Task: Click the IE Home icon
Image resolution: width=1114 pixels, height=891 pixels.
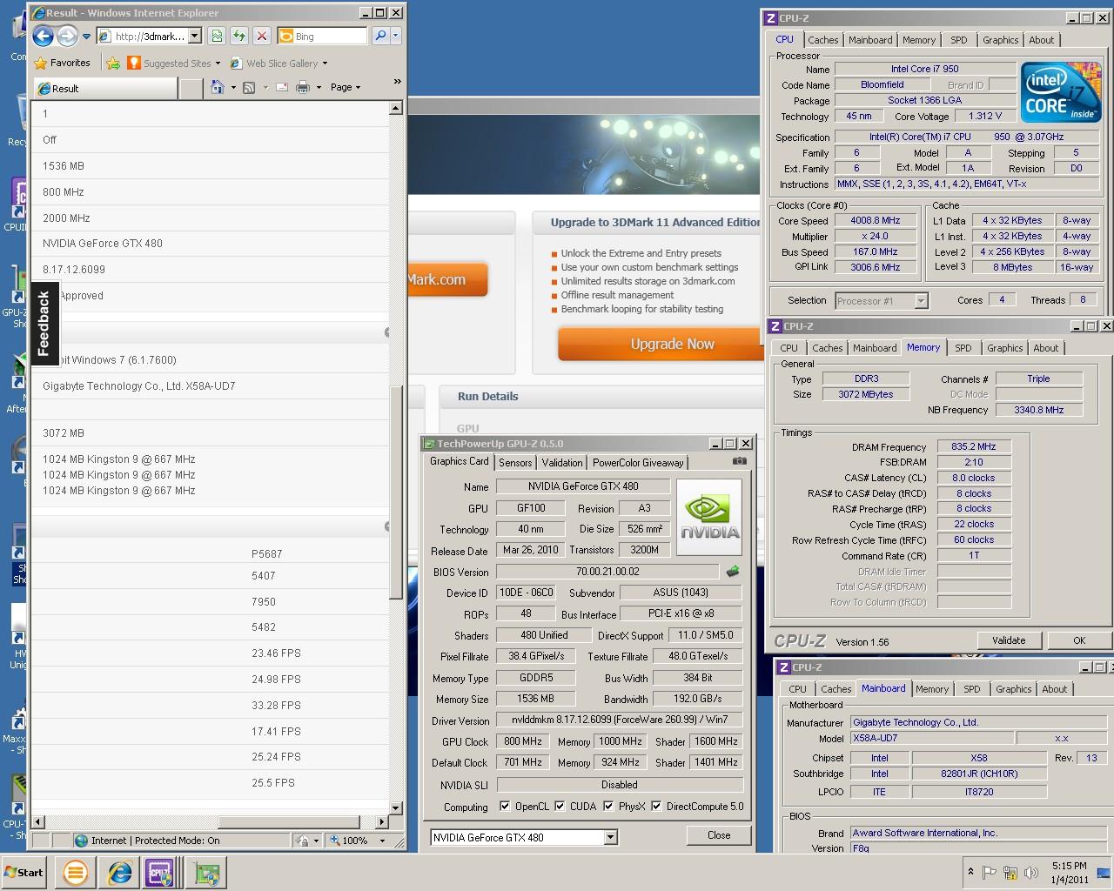Action: point(218,87)
